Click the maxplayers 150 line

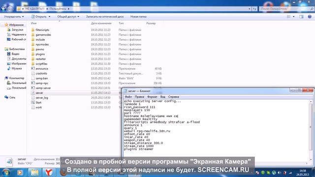click(x=137, y=110)
